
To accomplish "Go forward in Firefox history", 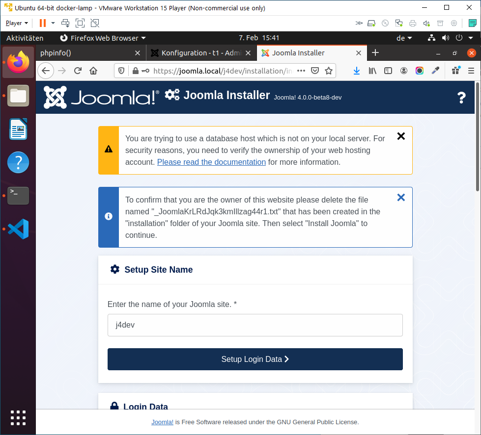I will tap(62, 71).
